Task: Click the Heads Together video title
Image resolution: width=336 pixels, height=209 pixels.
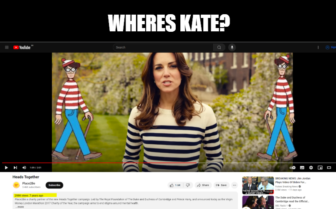Action: point(26,177)
